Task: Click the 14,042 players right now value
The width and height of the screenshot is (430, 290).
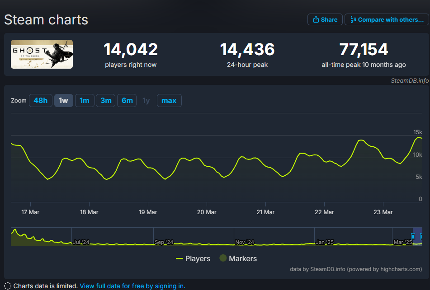Action: click(131, 50)
